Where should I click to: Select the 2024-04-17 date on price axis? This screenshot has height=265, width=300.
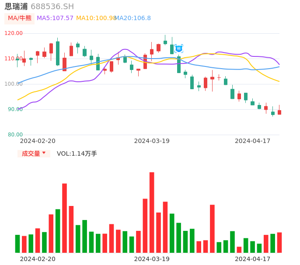(252, 141)
